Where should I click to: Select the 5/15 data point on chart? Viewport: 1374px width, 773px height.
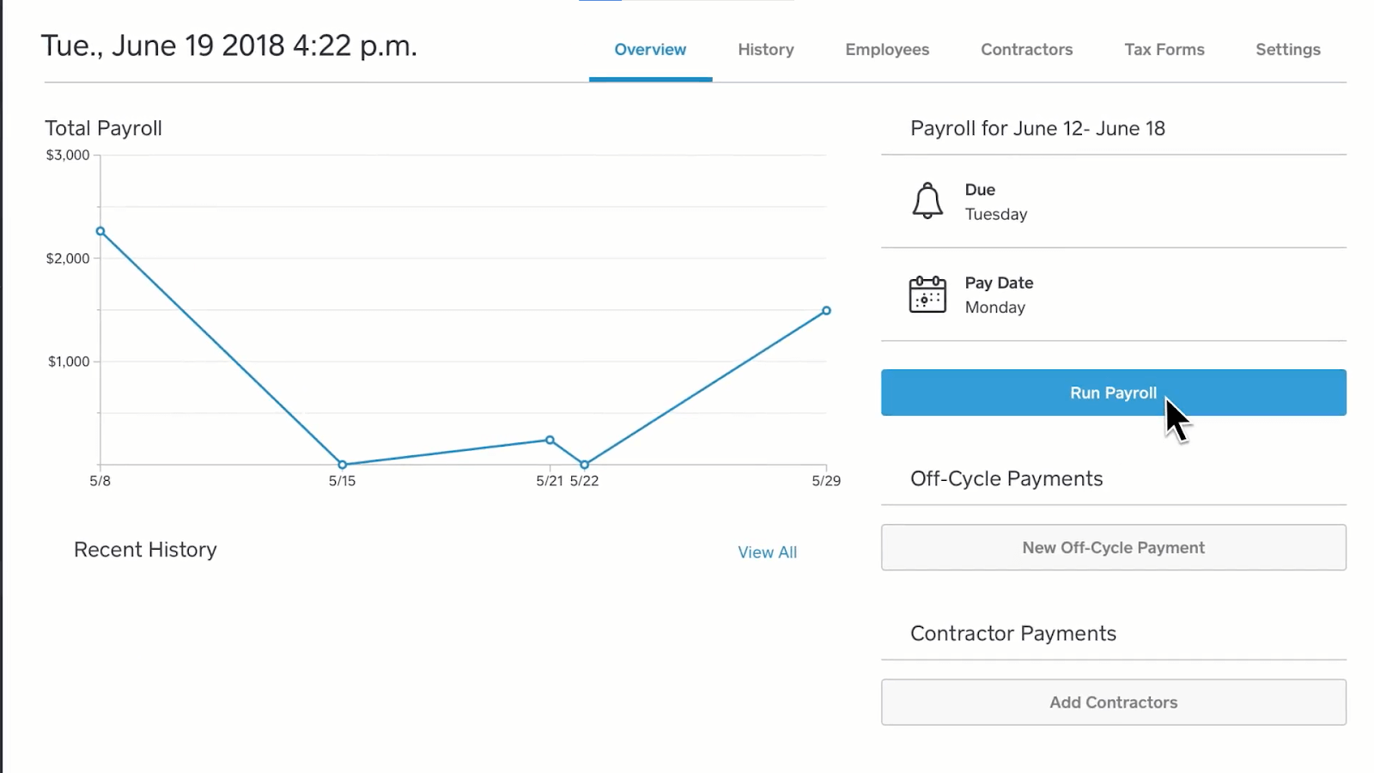click(x=343, y=464)
